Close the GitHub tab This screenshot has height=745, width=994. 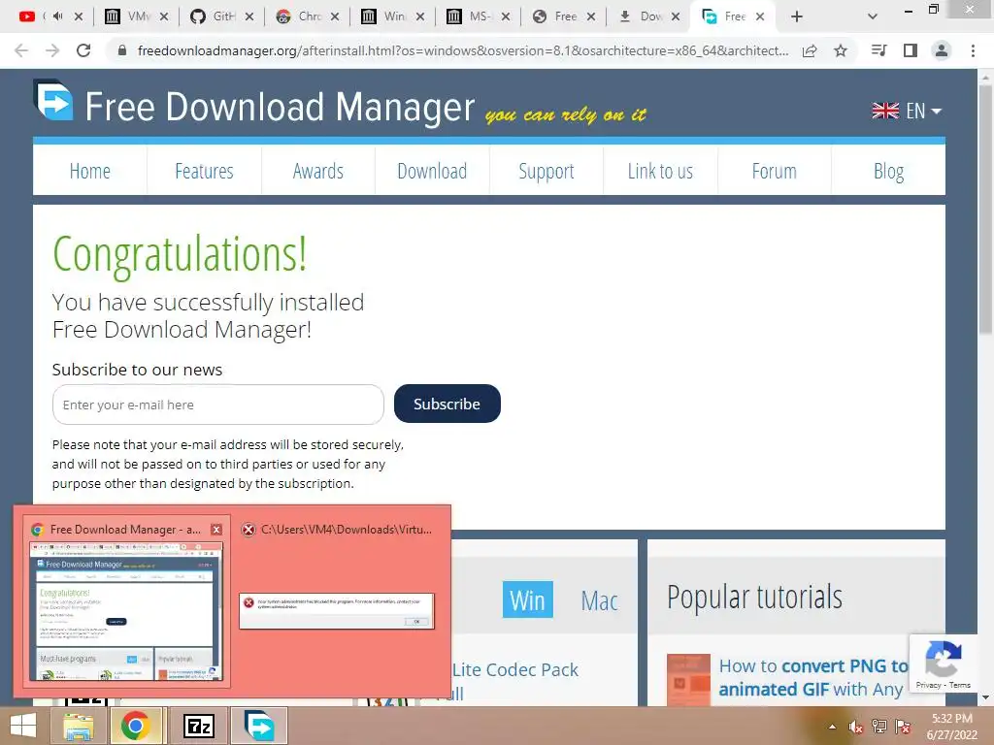(249, 17)
